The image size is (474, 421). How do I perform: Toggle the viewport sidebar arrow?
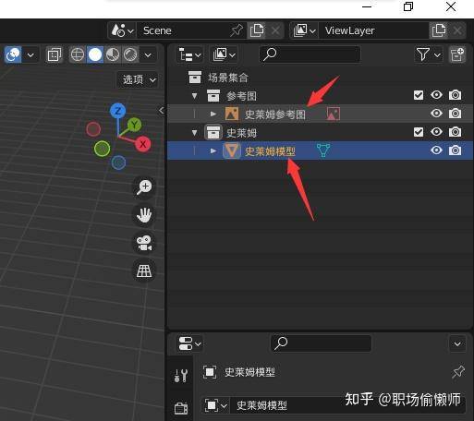click(162, 110)
